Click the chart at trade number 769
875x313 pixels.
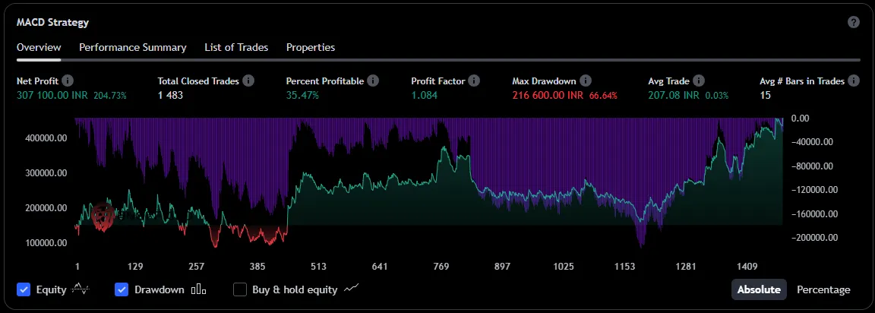click(x=441, y=190)
